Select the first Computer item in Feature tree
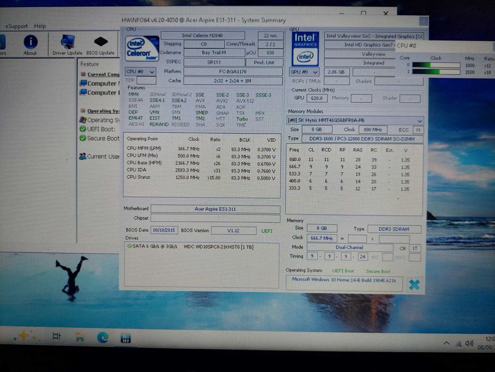This screenshot has width=495, height=372. coord(100,83)
